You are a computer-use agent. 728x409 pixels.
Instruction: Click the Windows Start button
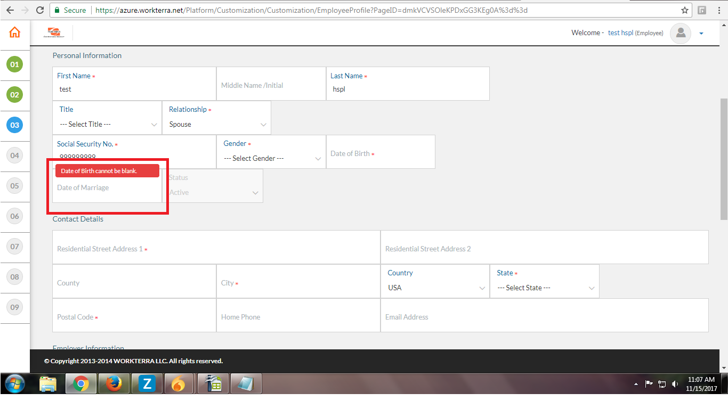tap(14, 383)
